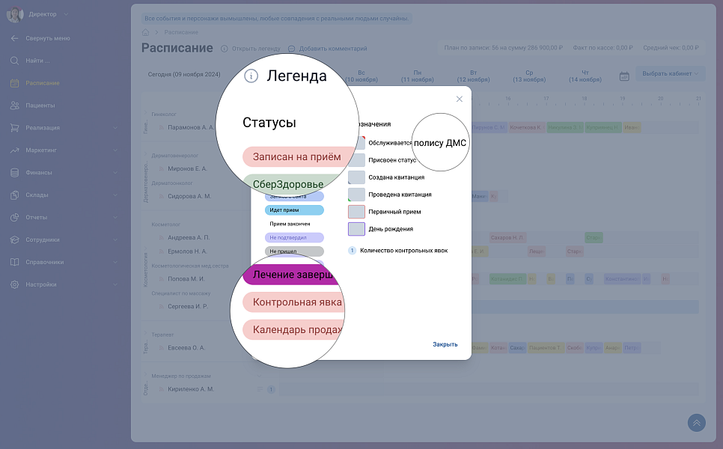
Task: Expand the Справочники menu section
Action: coord(115,263)
